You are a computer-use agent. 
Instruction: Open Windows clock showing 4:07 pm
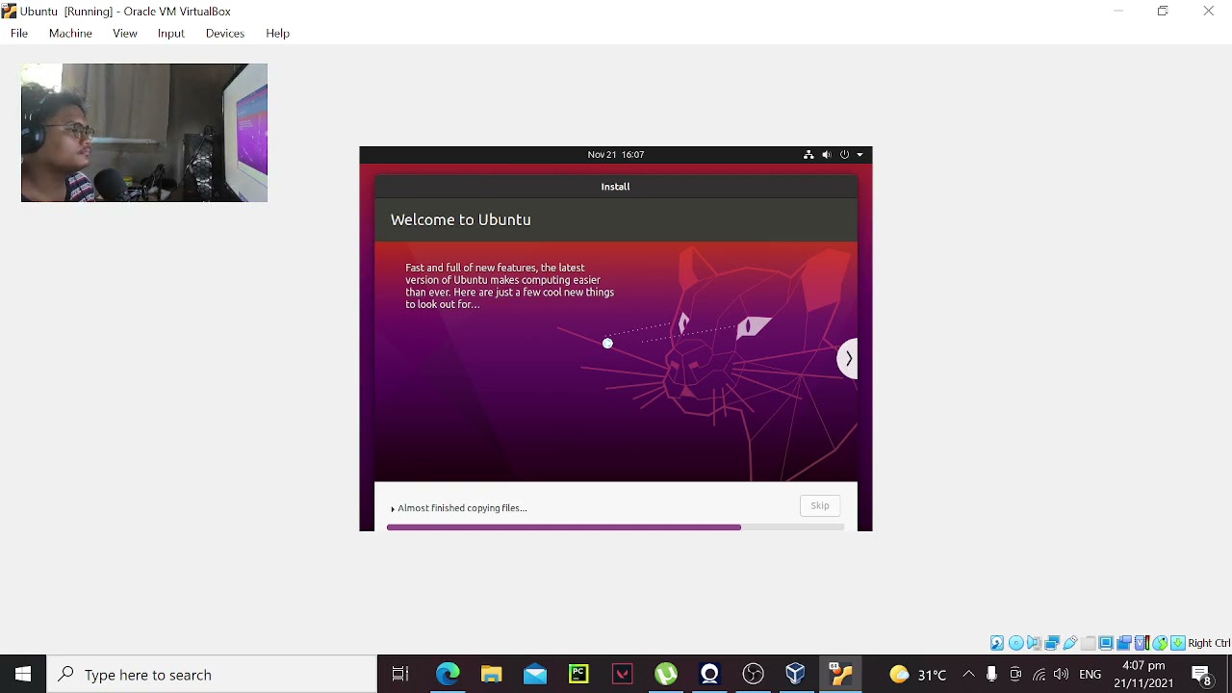click(x=1143, y=675)
